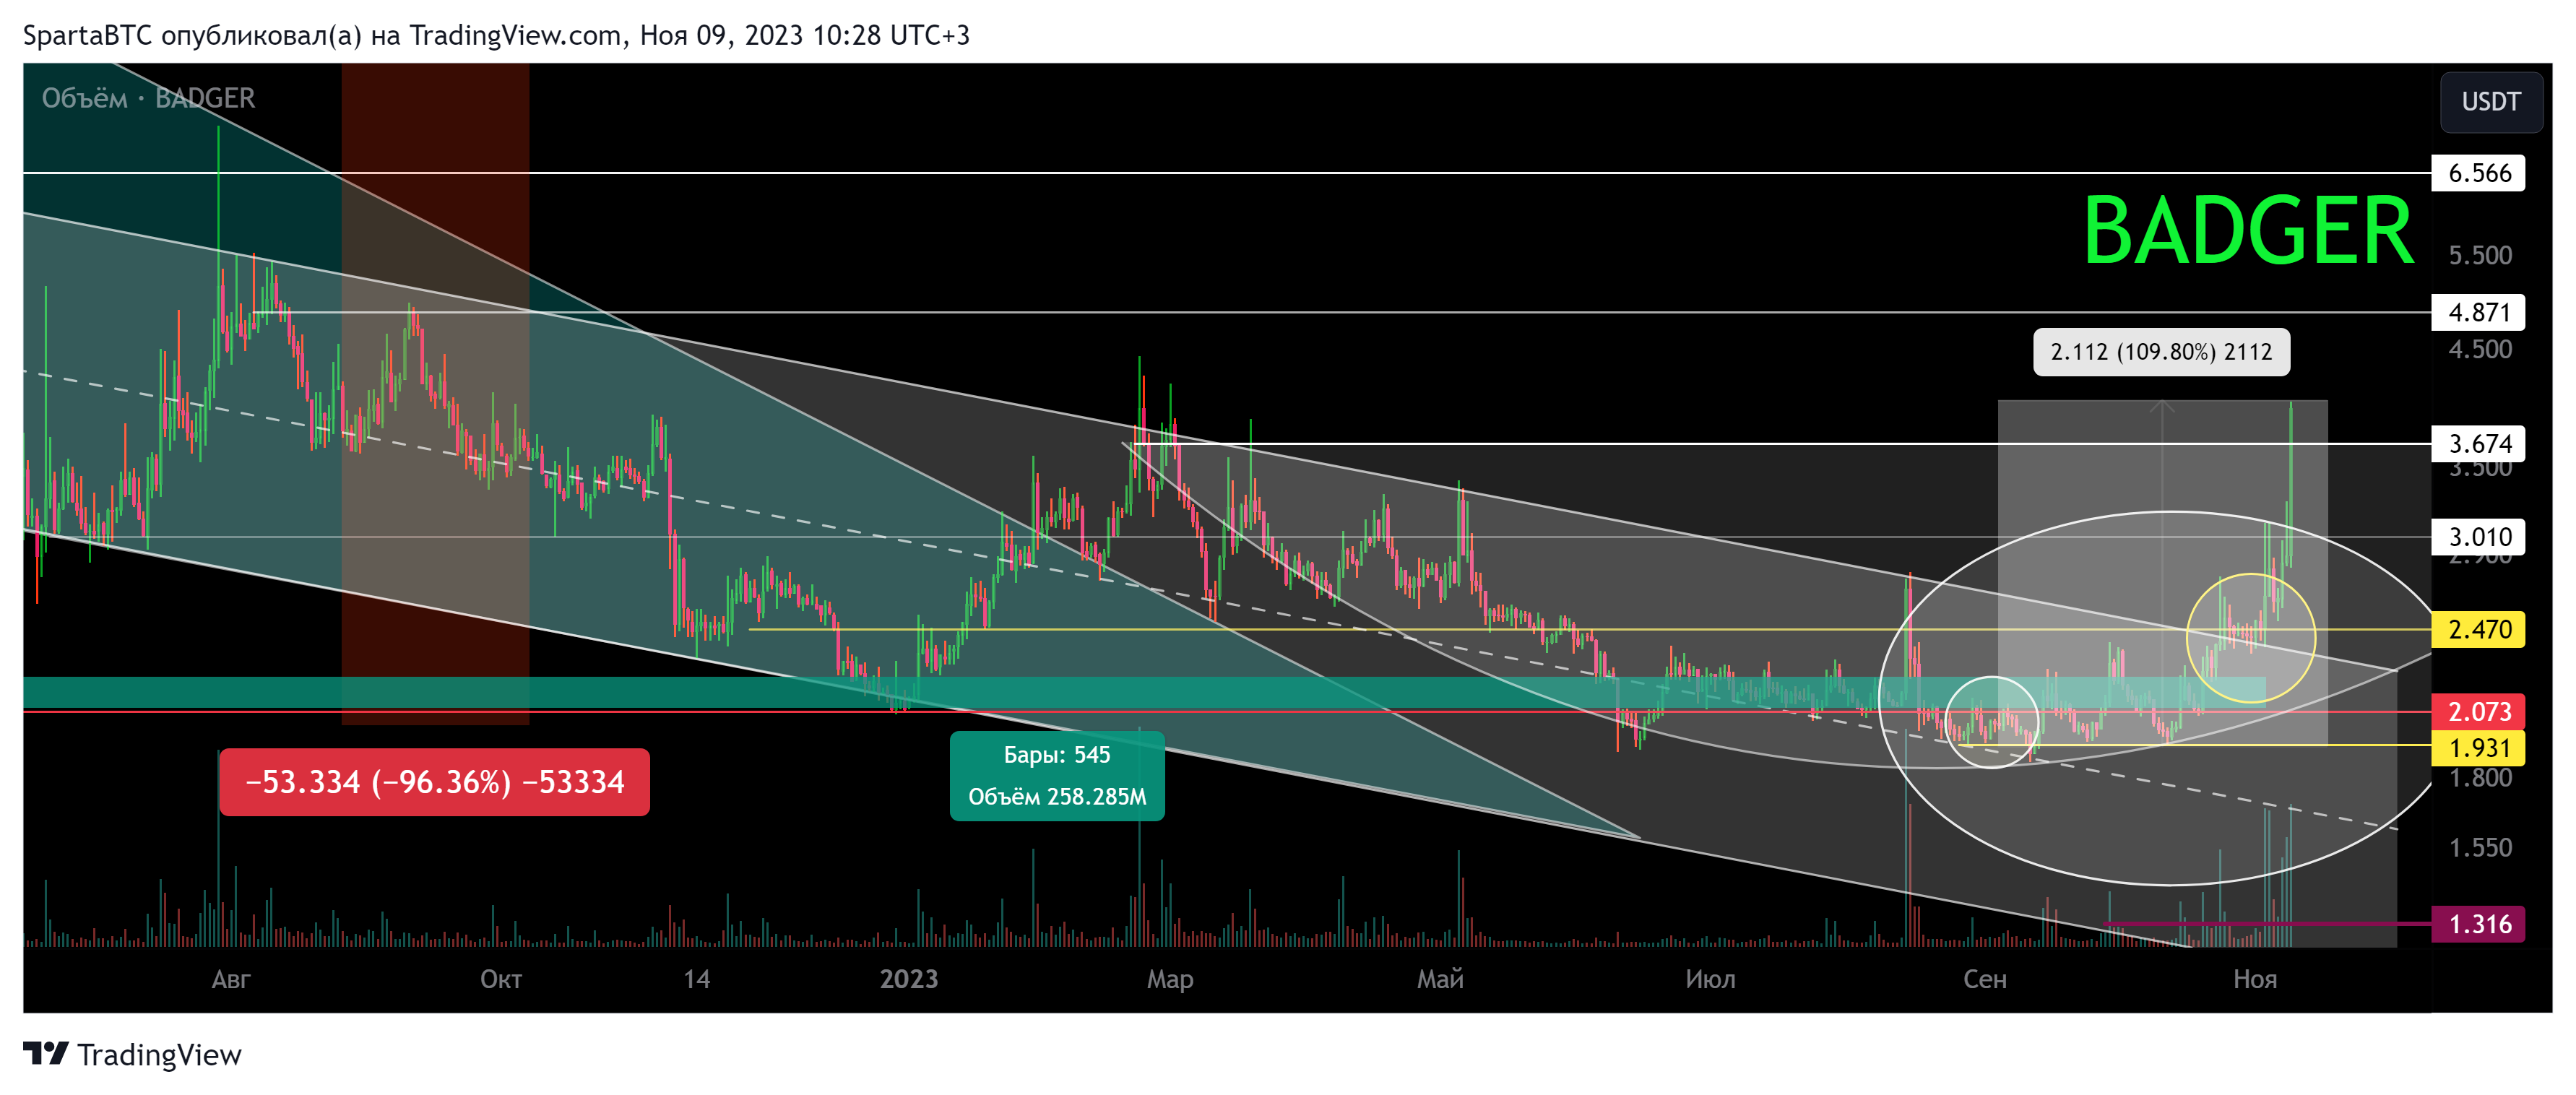Select the 6.566 price level label
The height and width of the screenshot is (1095, 2576).
pyautogui.click(x=2478, y=173)
